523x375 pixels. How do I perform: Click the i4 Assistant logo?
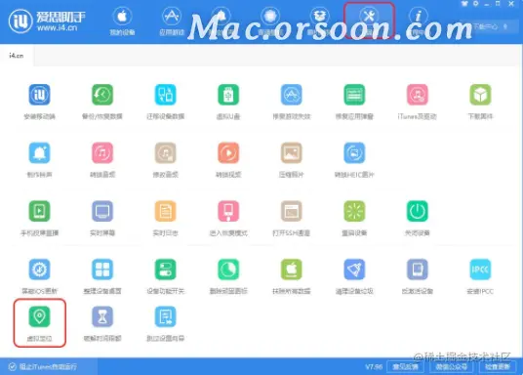[x=47, y=21]
